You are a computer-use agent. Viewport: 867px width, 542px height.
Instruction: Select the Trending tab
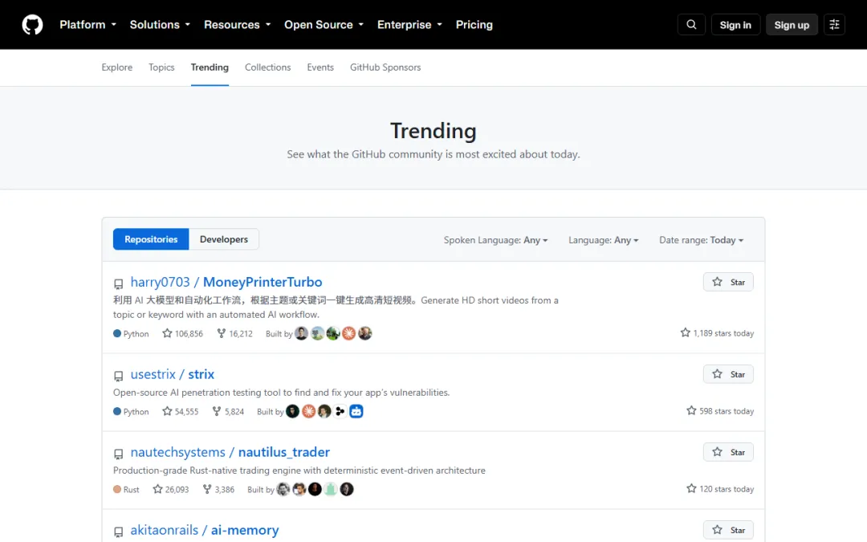point(210,67)
